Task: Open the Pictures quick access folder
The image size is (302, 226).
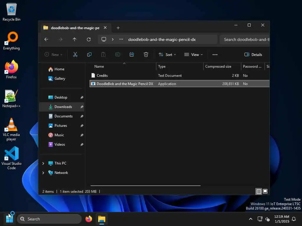Action: [62, 125]
